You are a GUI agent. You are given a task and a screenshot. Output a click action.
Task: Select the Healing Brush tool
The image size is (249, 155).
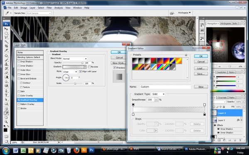click(6, 56)
